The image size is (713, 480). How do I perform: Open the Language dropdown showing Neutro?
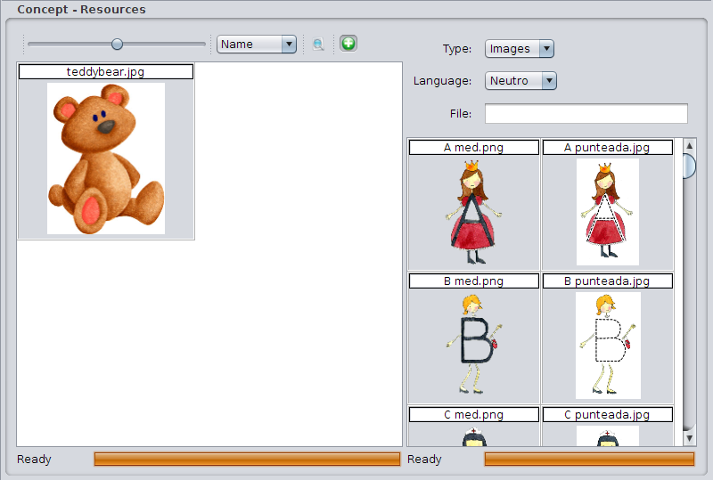click(520, 81)
